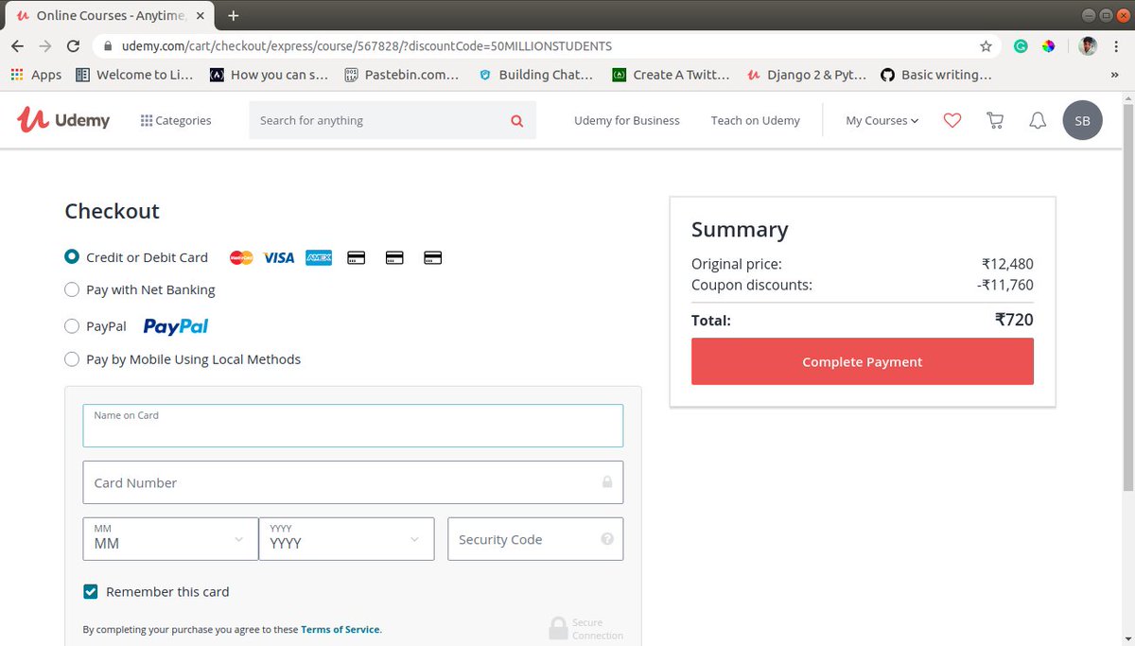
Task: Uncheck Remember this card
Action: click(91, 592)
